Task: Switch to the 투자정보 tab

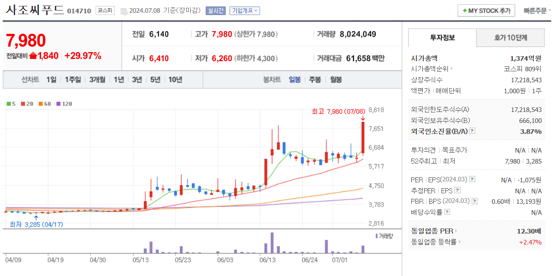Action: tap(442, 37)
